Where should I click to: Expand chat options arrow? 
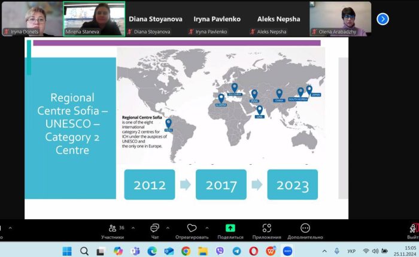point(168,228)
